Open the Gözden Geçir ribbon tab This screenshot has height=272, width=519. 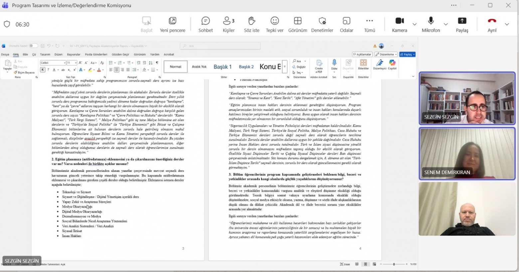pos(120,54)
